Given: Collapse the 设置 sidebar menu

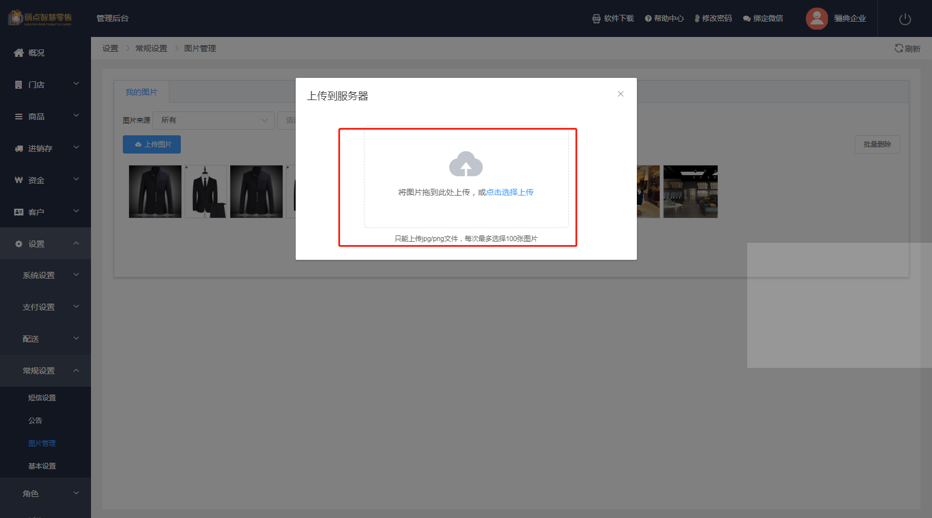Looking at the screenshot, I should [45, 244].
